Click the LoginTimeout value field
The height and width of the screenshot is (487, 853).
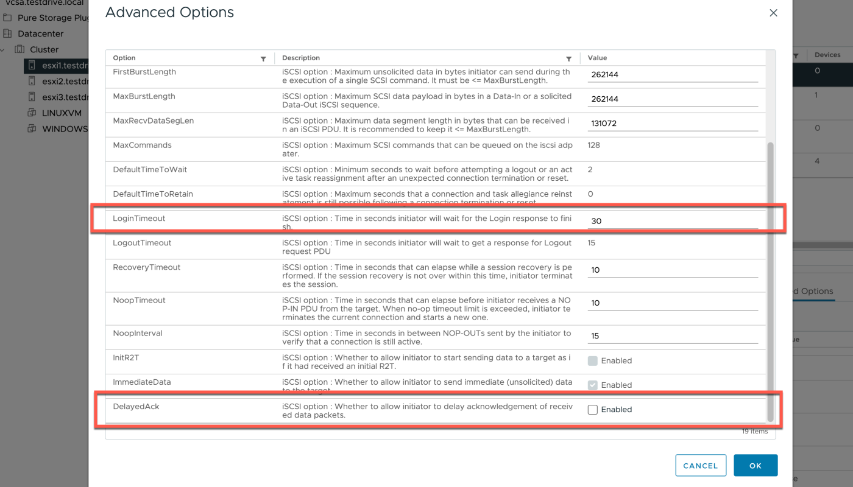click(673, 221)
